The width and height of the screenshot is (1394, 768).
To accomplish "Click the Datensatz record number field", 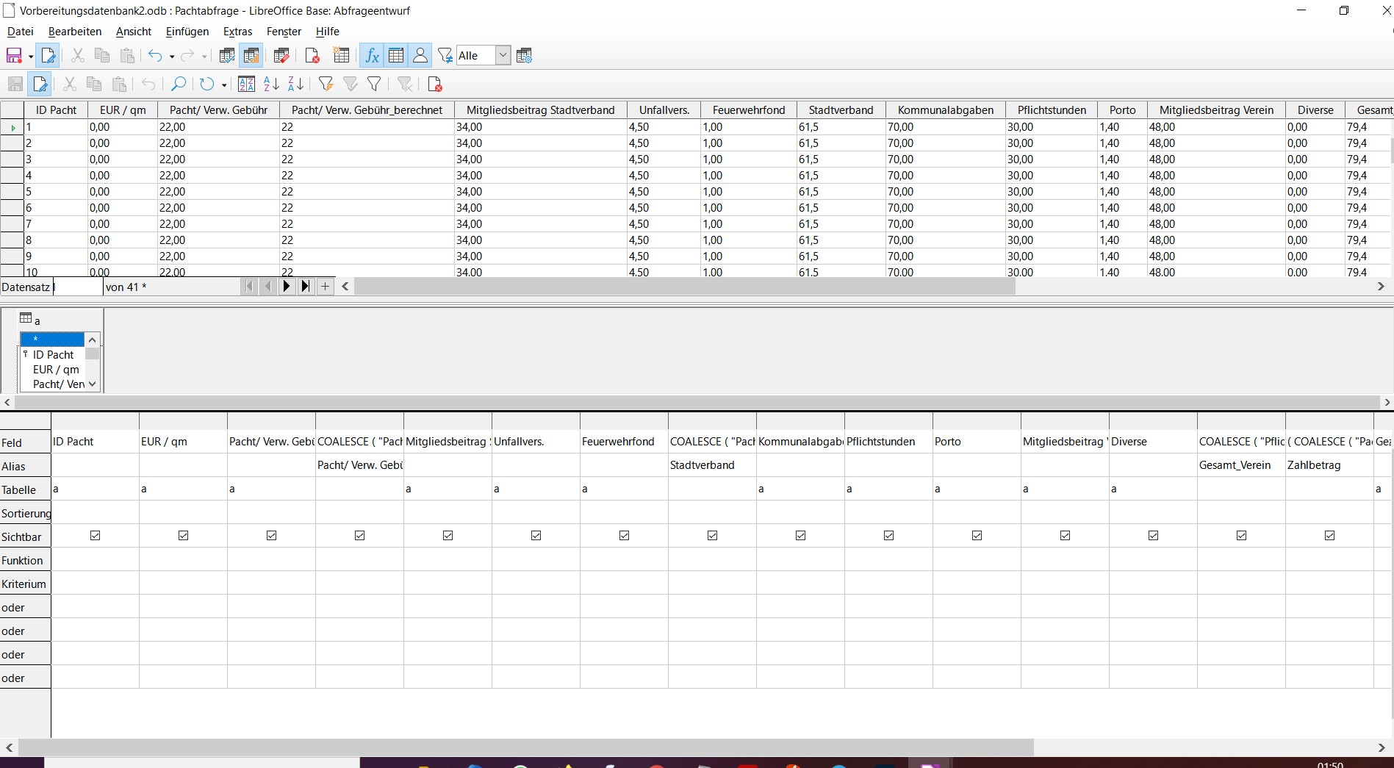I will click(77, 287).
